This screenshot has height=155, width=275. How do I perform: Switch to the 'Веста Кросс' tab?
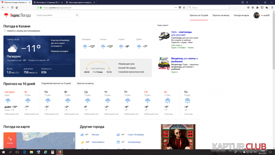pyautogui.click(x=48, y=2)
